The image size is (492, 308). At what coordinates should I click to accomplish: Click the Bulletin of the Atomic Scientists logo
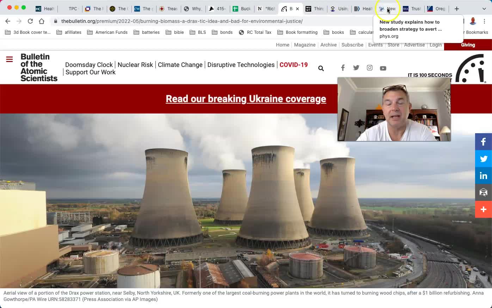[39, 67]
